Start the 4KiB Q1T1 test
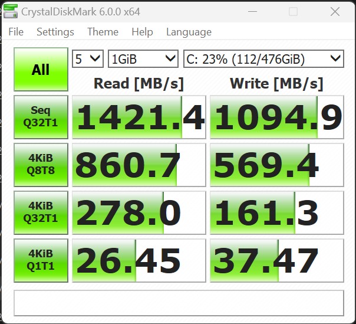The height and width of the screenshot is (324, 356). point(41,260)
